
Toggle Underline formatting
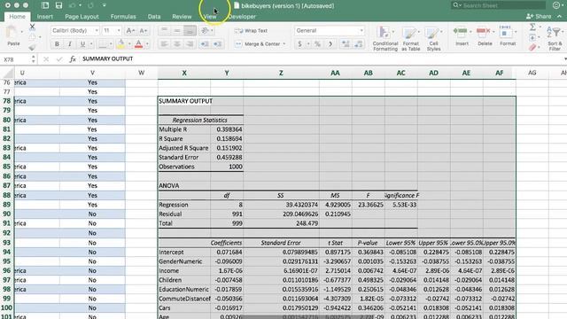(x=82, y=44)
